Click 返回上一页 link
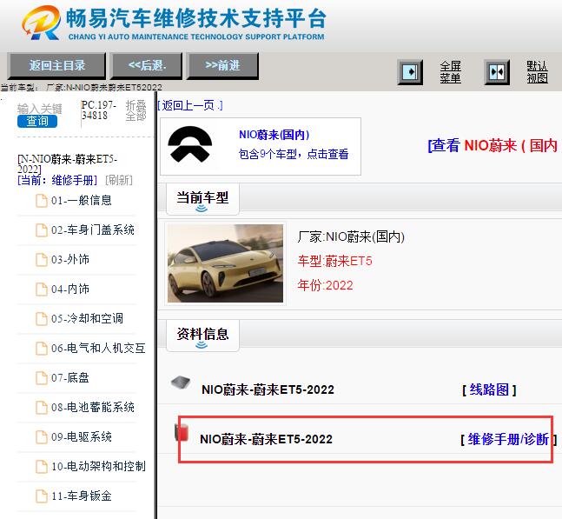 [x=190, y=105]
